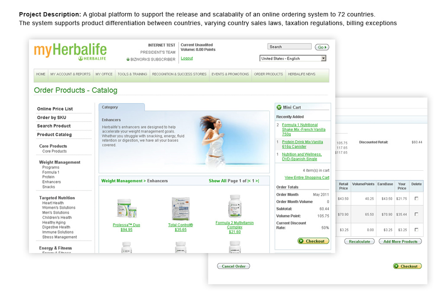The height and width of the screenshot is (299, 443).
Task: Open Protein Drink Mix-Vanilla cart item
Action: (x=302, y=144)
